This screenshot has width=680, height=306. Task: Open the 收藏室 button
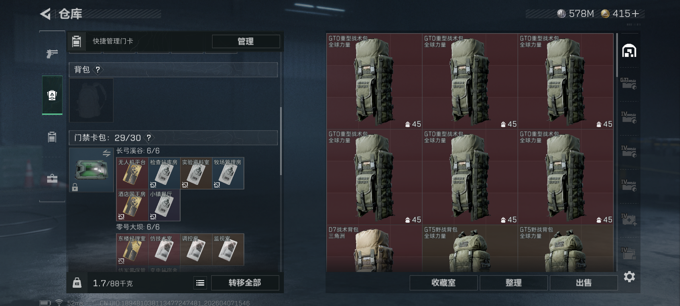pos(443,283)
